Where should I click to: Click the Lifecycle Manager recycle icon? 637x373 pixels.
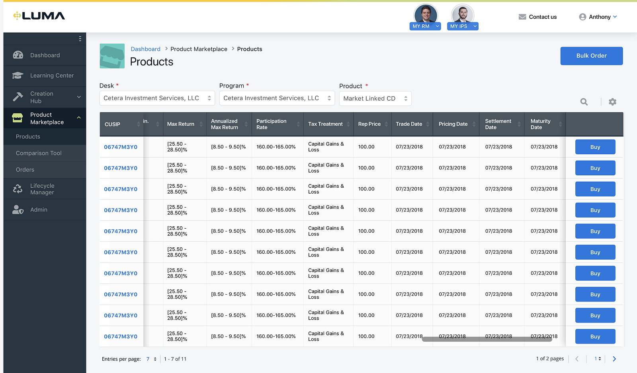coord(18,189)
